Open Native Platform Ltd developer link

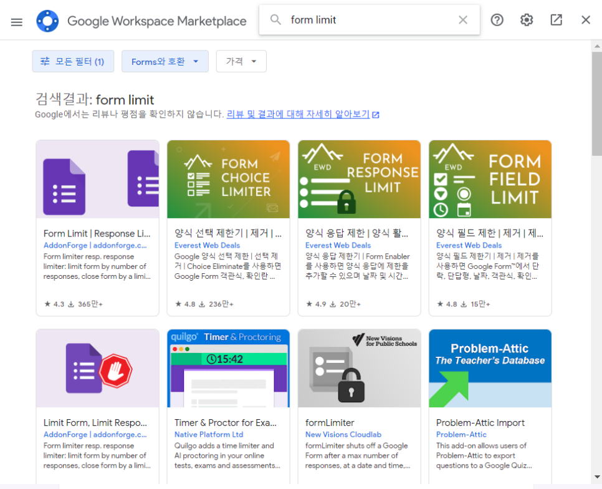(209, 435)
